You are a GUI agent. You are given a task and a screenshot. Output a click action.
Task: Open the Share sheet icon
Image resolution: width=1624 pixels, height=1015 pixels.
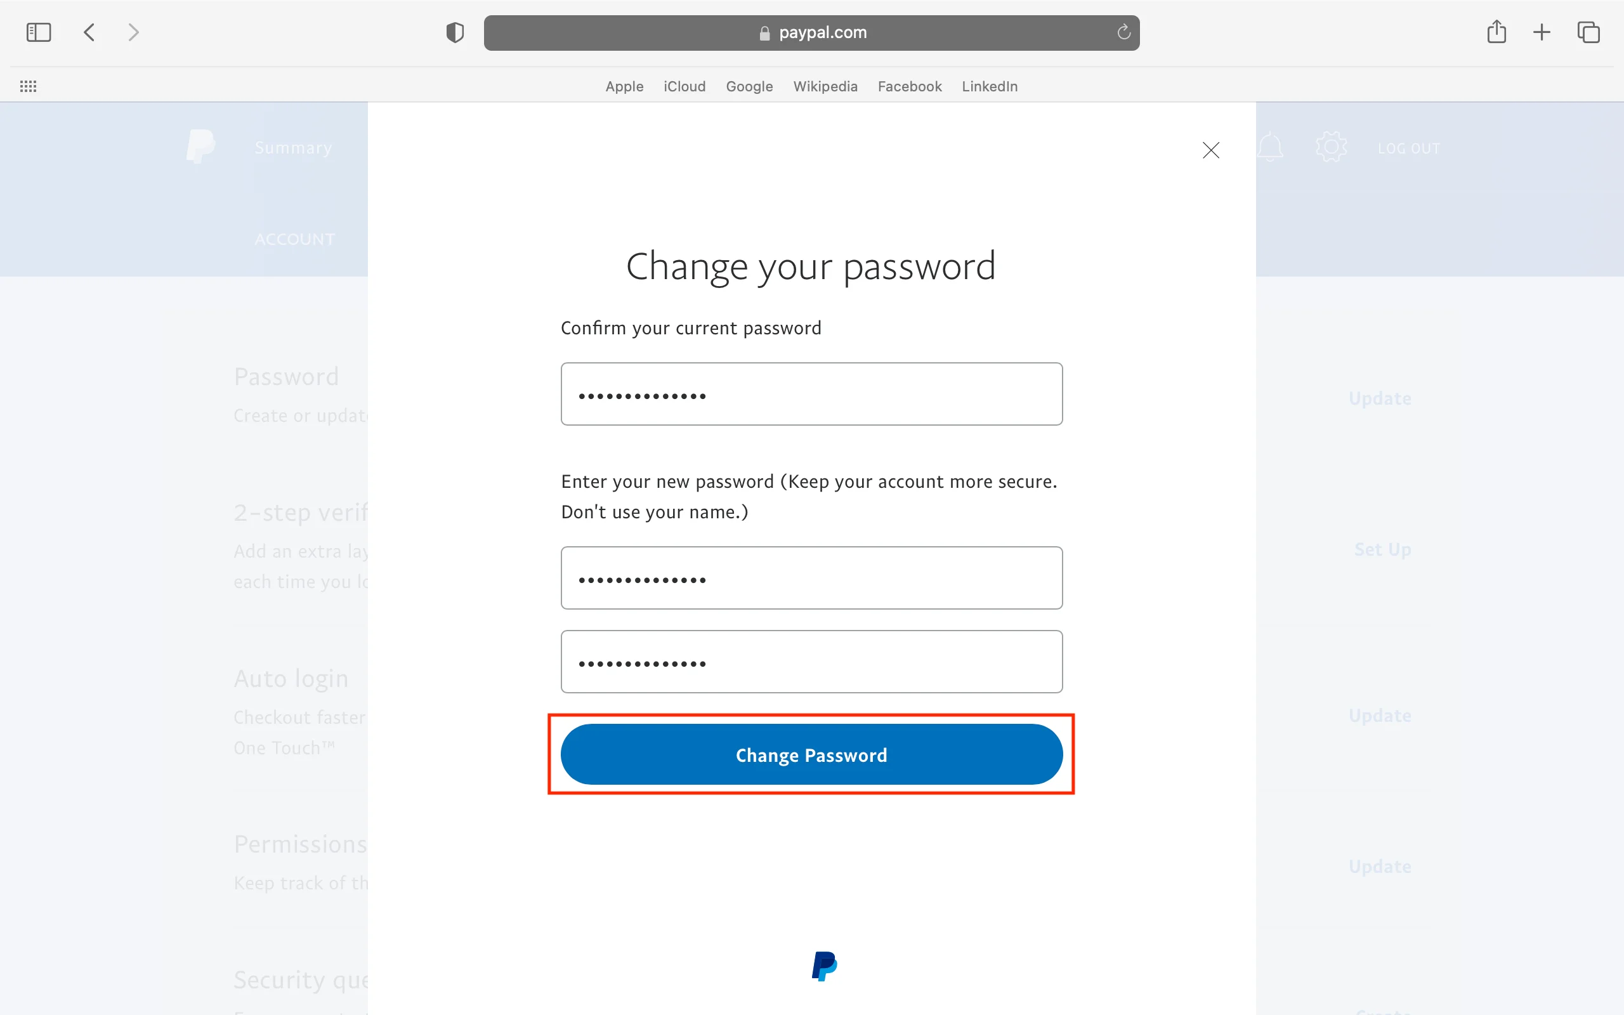click(x=1496, y=32)
